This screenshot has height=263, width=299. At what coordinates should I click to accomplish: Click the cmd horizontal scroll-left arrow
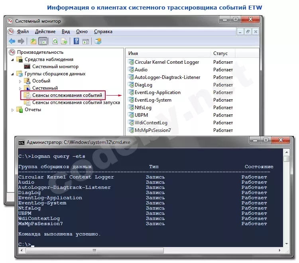tap(22, 250)
